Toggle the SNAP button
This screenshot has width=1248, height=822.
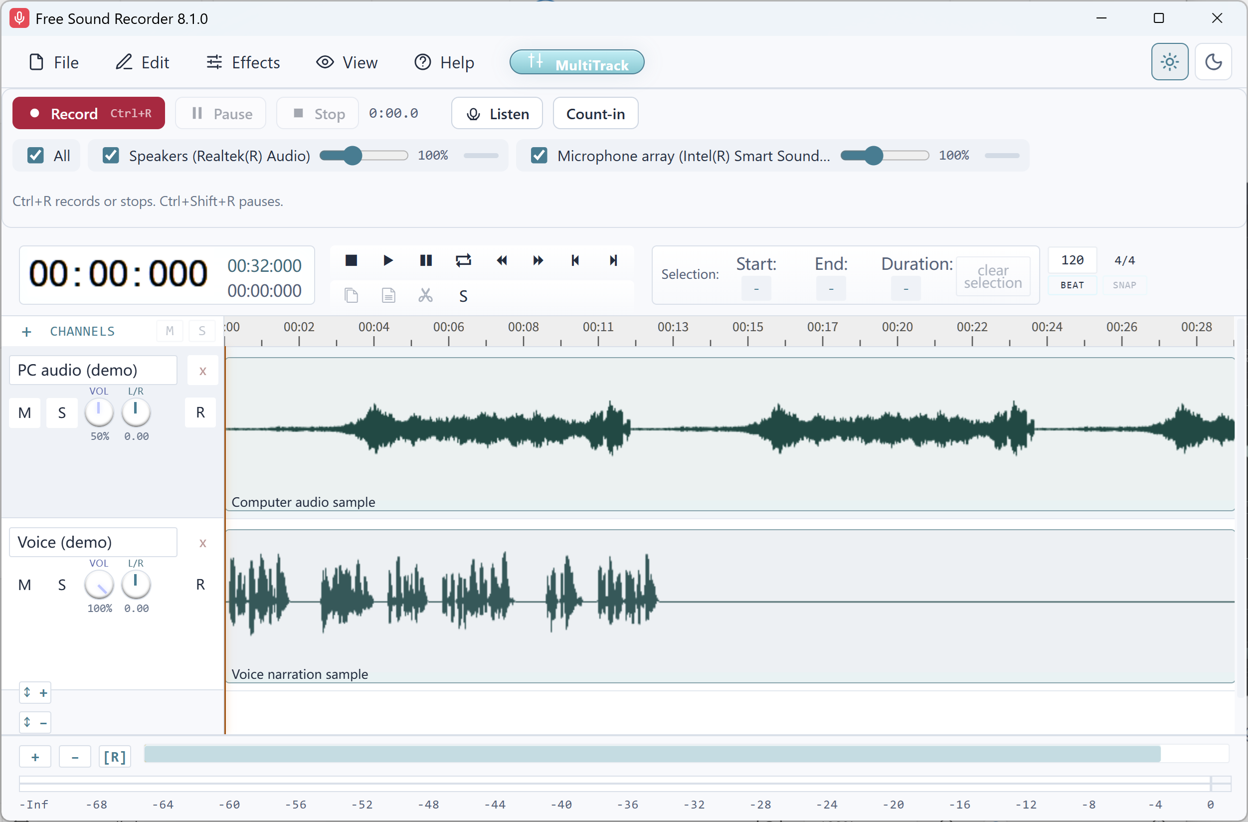coord(1124,285)
